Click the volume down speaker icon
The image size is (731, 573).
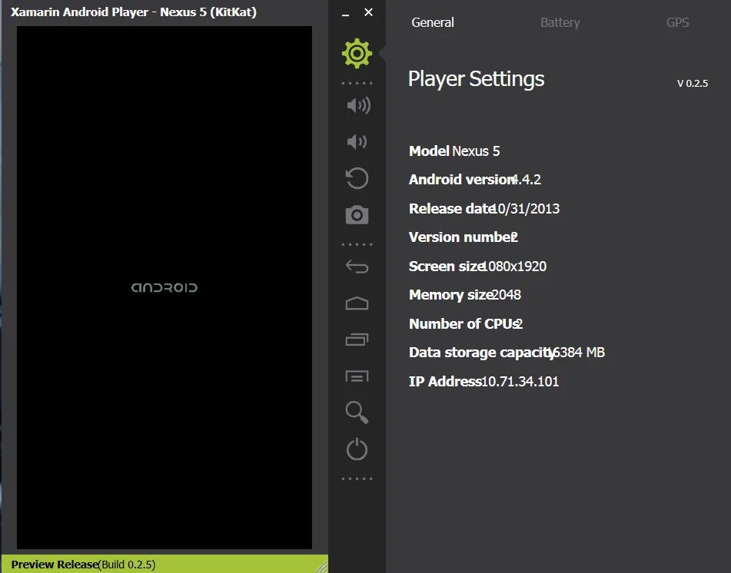357,141
